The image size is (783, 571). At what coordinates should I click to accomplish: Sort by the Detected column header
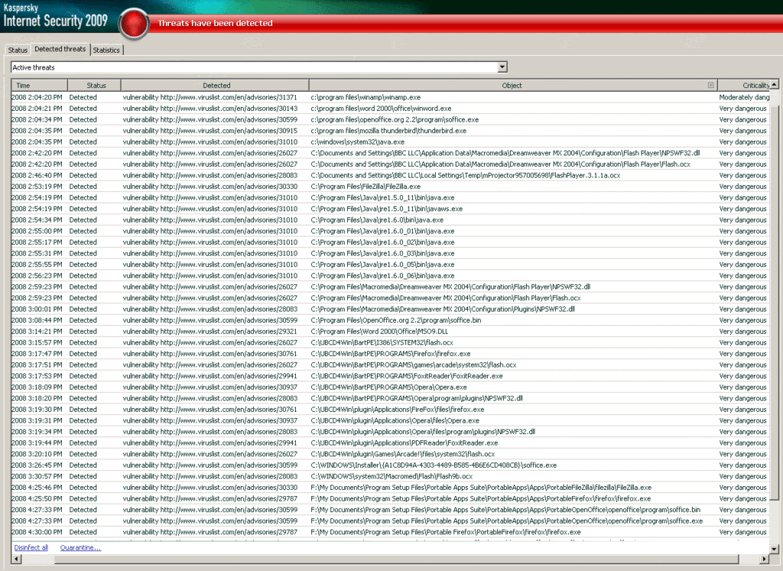215,86
